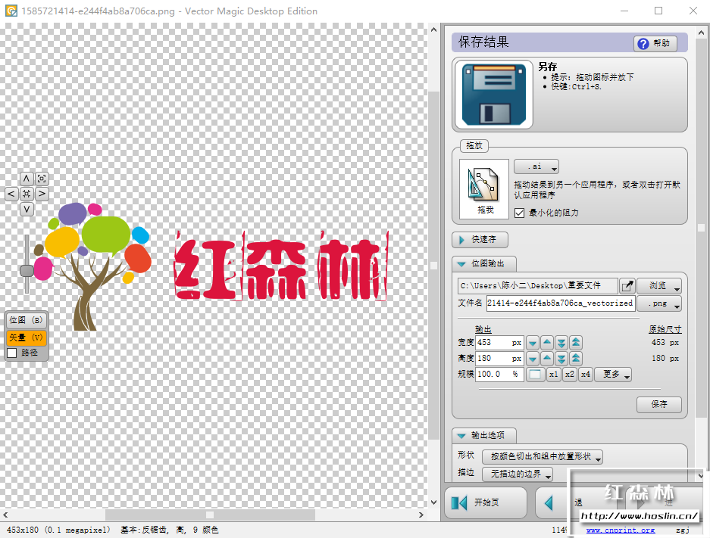710x538 pixels.
Task: Click the 文件名 filename input field
Action: 561,303
